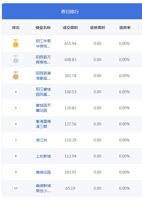Click the 615.94 transaction area cell
This screenshot has height=198, width=142.
[70, 44]
